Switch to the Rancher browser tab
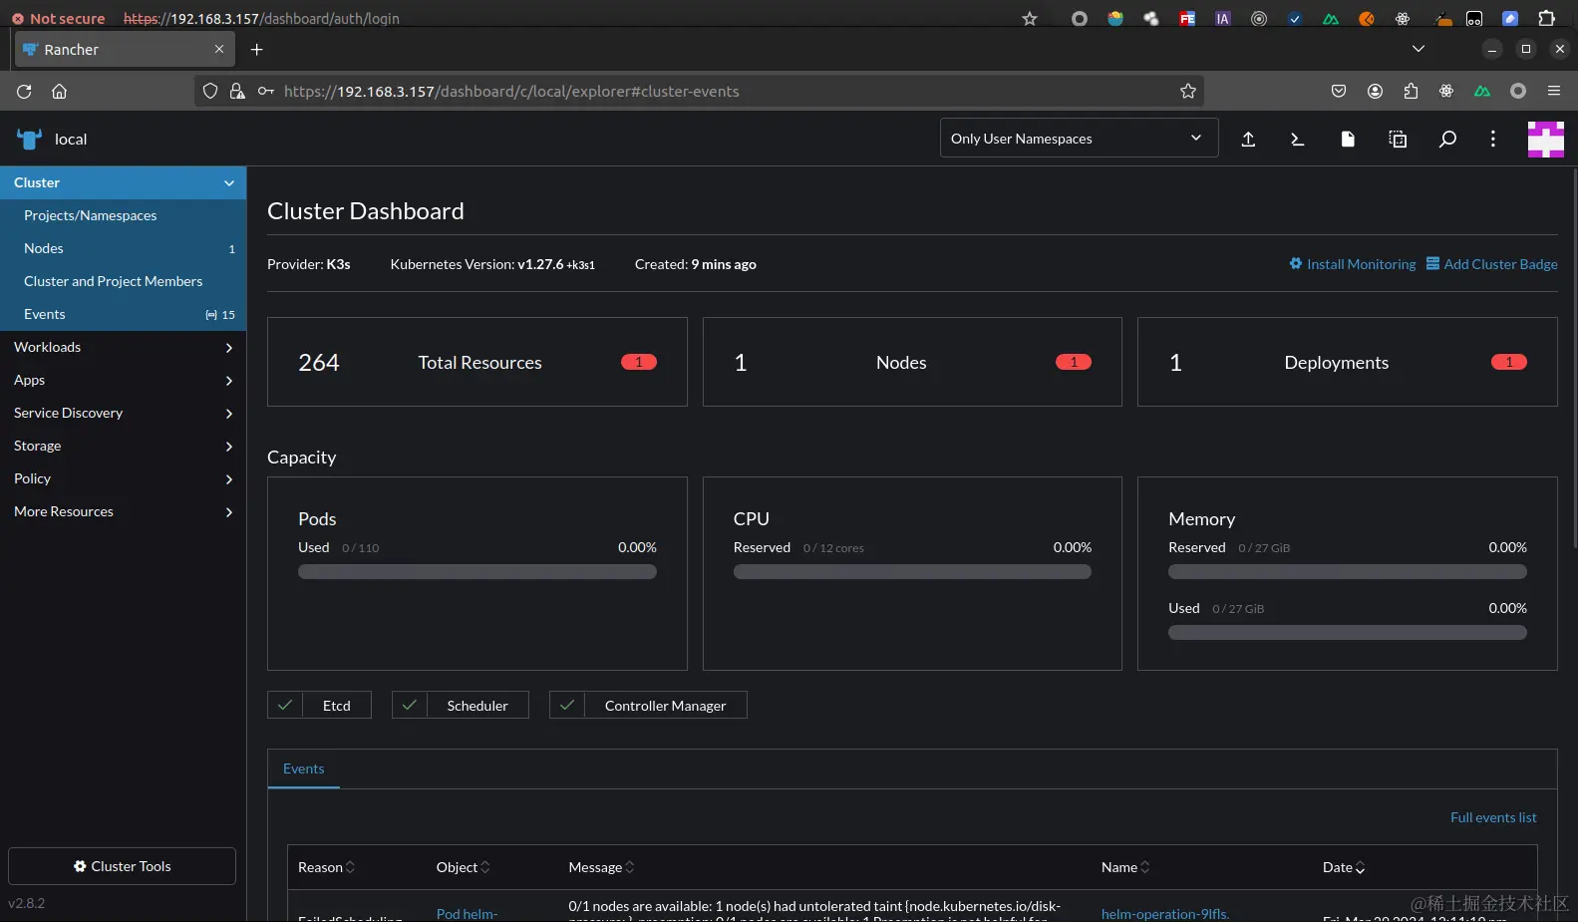This screenshot has height=922, width=1578. [125, 49]
